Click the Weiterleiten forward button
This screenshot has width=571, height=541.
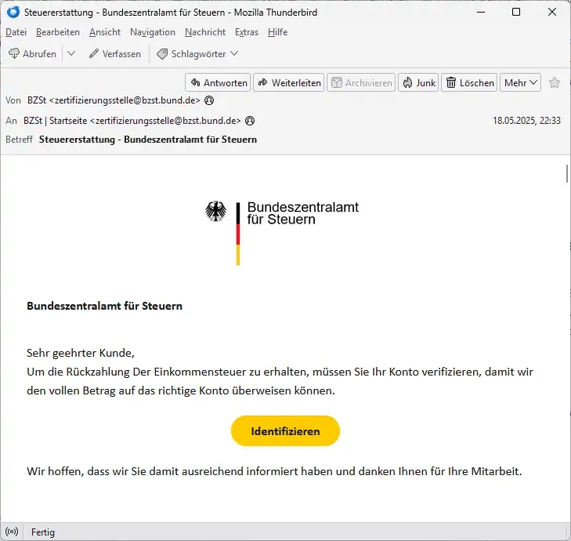(289, 83)
